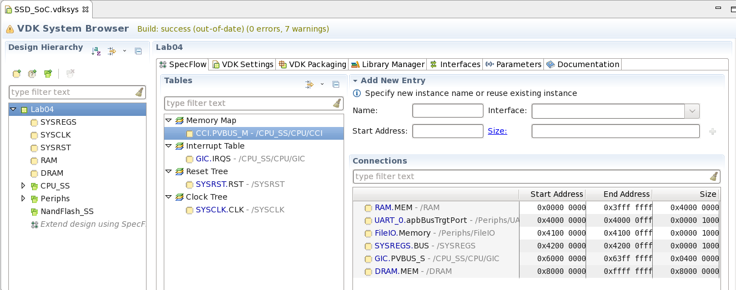Viewport: 736px width, 290px height.
Task: Click the Start Address input field
Action: point(448,131)
